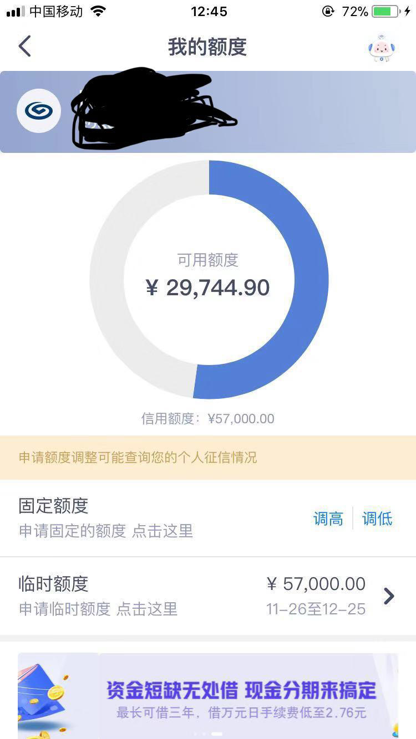Expand temporary limit details chevron
This screenshot has height=739, width=416.
pos(389,596)
